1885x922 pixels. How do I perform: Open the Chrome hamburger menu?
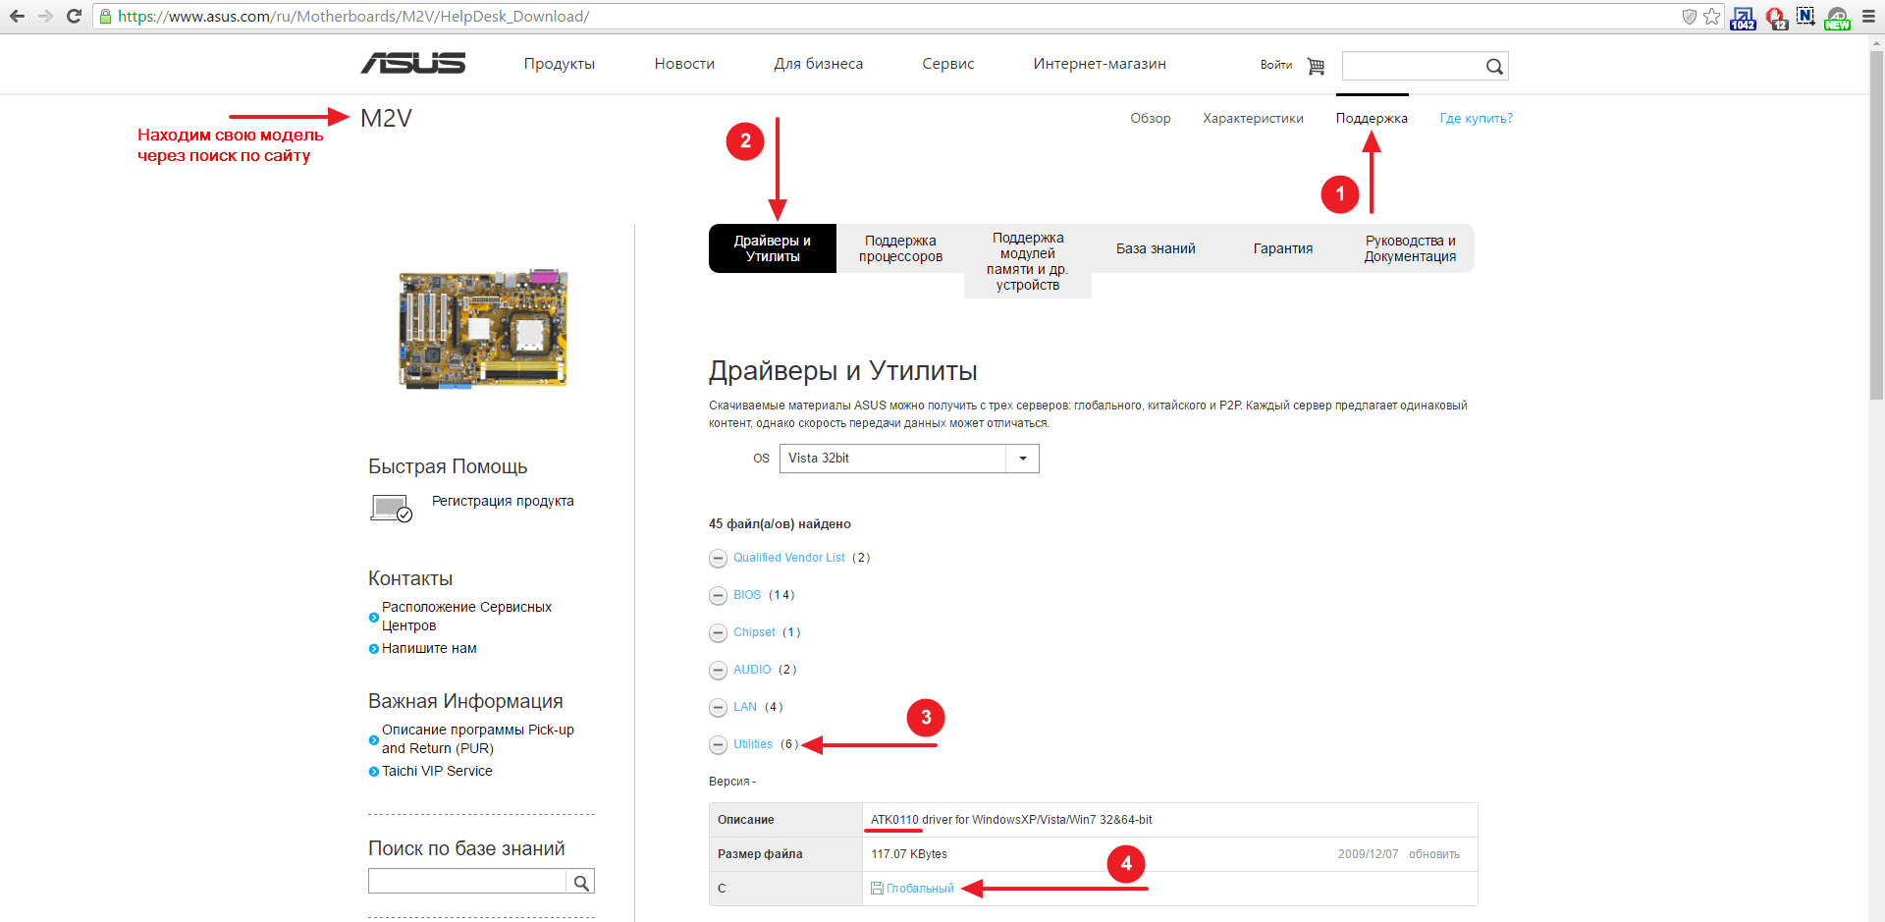(x=1868, y=16)
